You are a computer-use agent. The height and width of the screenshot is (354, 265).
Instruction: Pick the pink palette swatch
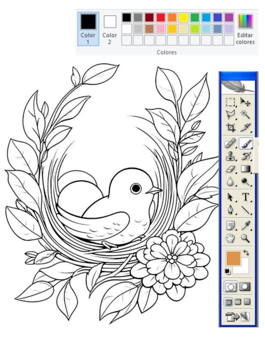[x=161, y=29]
